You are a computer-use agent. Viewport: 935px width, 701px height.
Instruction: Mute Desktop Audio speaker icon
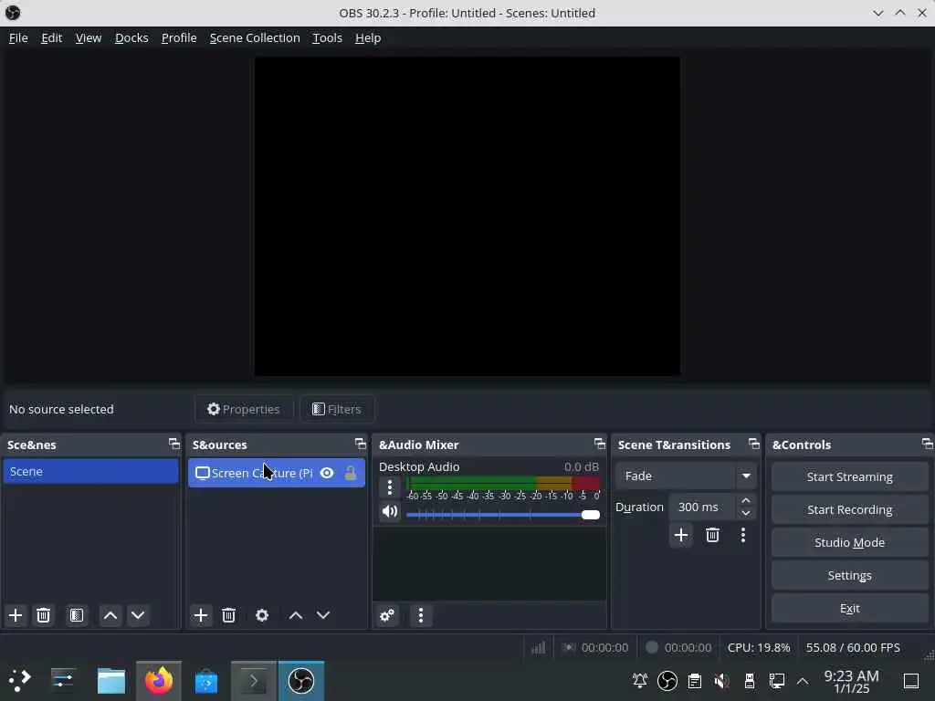[x=390, y=511]
